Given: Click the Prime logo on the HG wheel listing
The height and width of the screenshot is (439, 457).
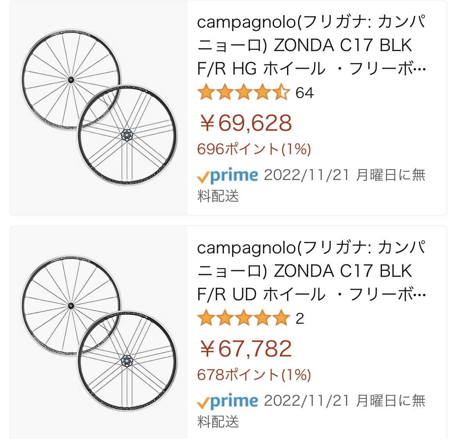Looking at the screenshot, I should pyautogui.click(x=227, y=176).
